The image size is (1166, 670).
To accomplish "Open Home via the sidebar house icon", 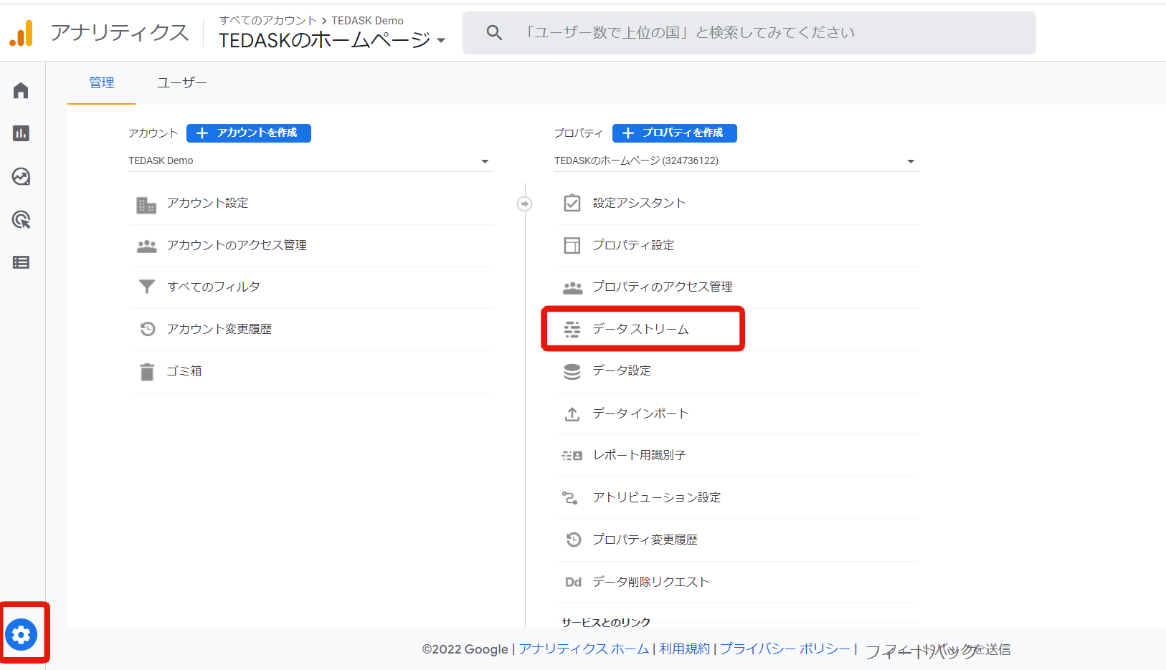I will 21,91.
